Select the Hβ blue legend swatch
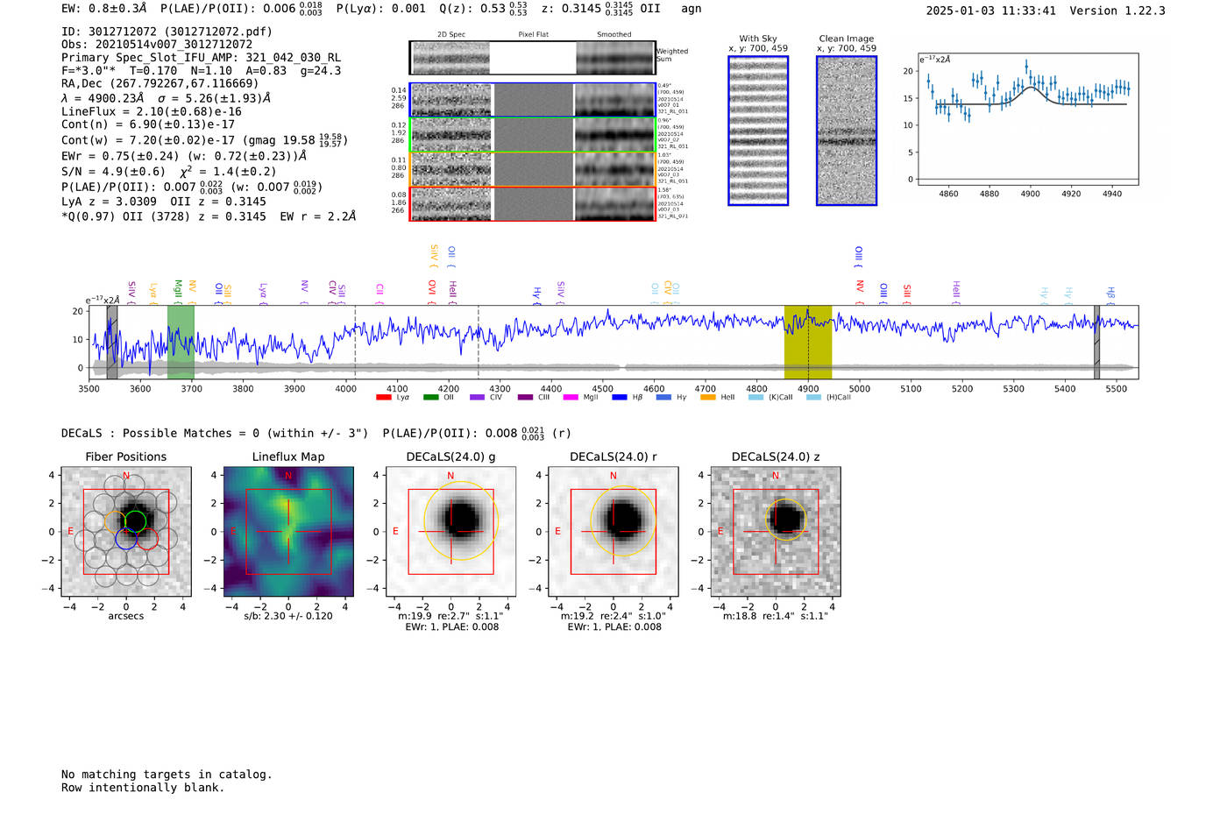This screenshot has height=835, width=1227. tap(620, 398)
